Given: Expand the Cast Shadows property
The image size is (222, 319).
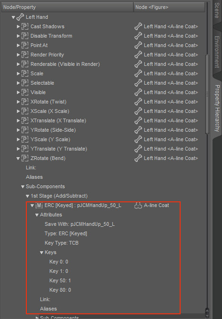Looking at the screenshot, I should 18,26.
